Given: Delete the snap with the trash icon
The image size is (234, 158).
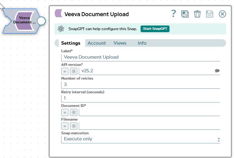Looking at the screenshot, I should 197,14.
